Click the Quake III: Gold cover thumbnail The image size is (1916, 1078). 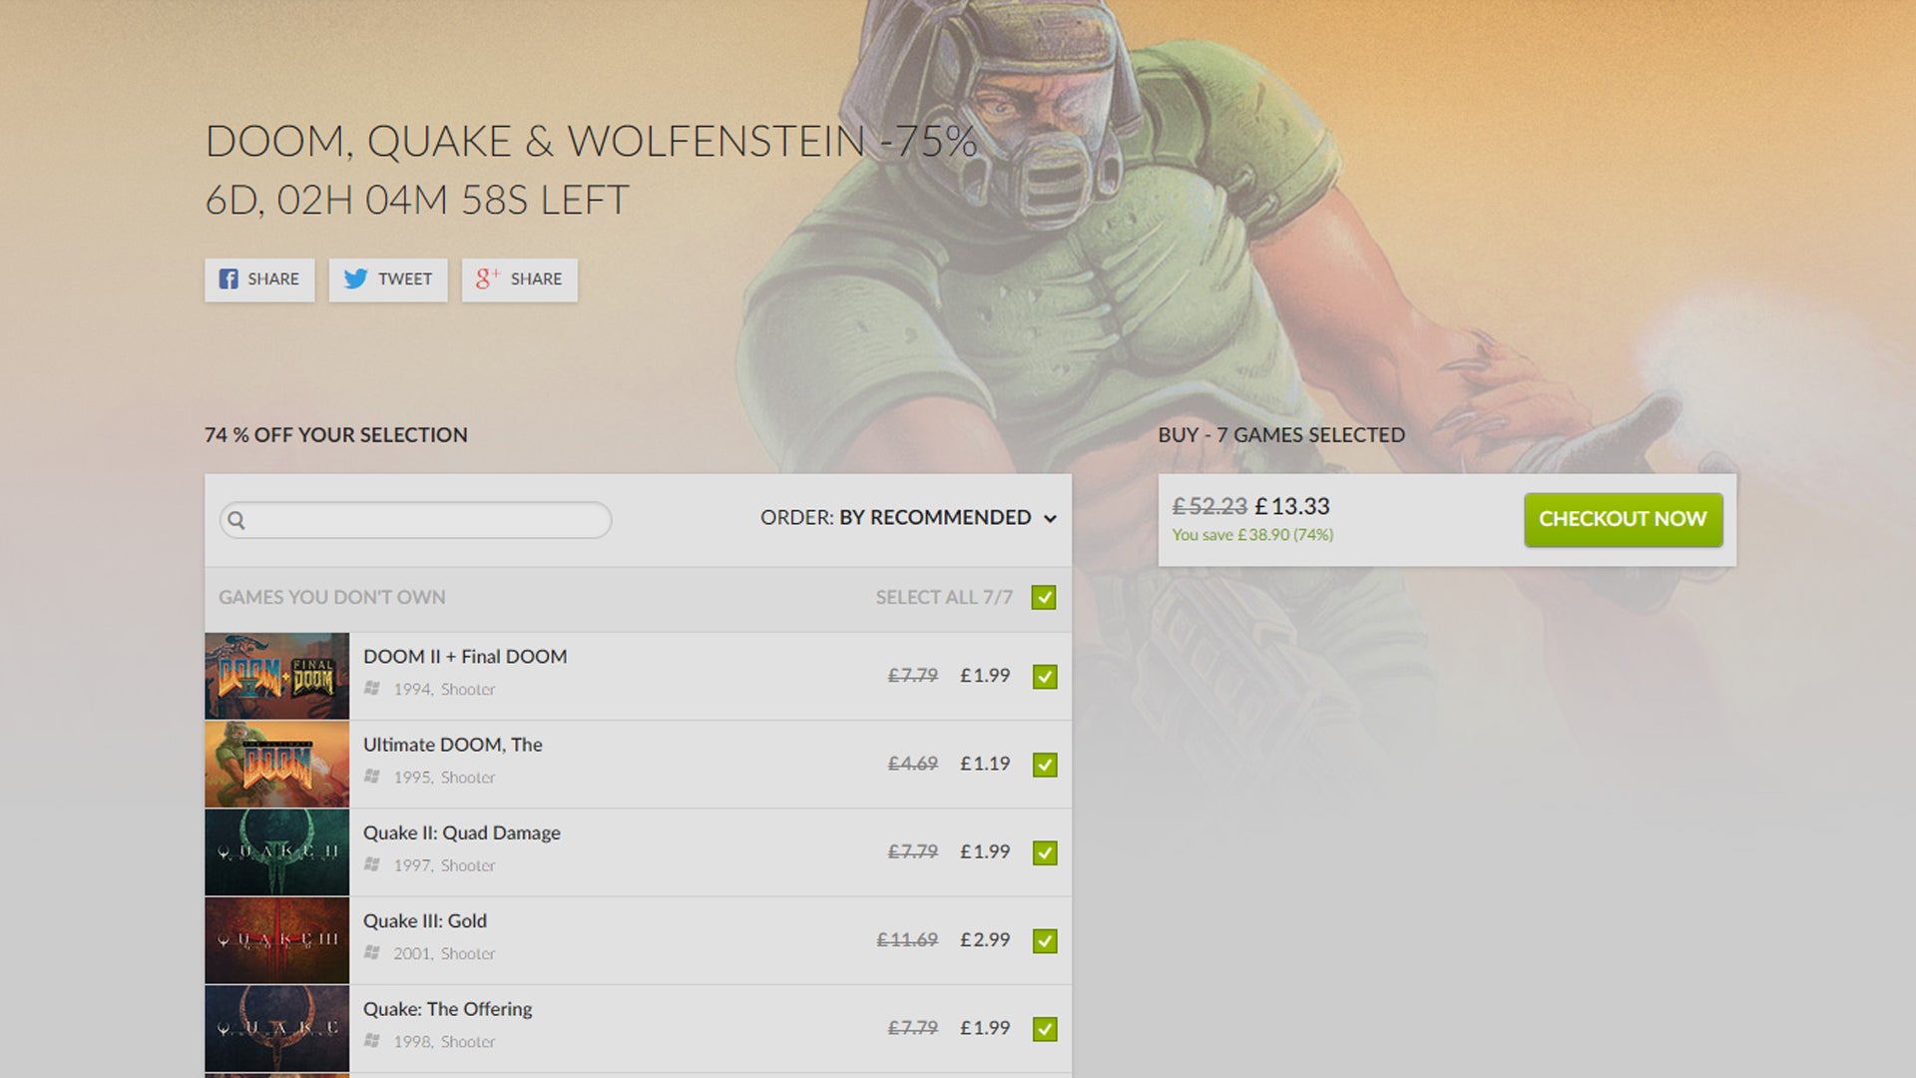(276, 940)
